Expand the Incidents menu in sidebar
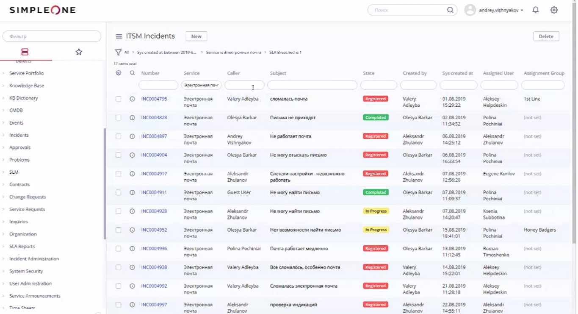578x314 pixels. pos(19,135)
